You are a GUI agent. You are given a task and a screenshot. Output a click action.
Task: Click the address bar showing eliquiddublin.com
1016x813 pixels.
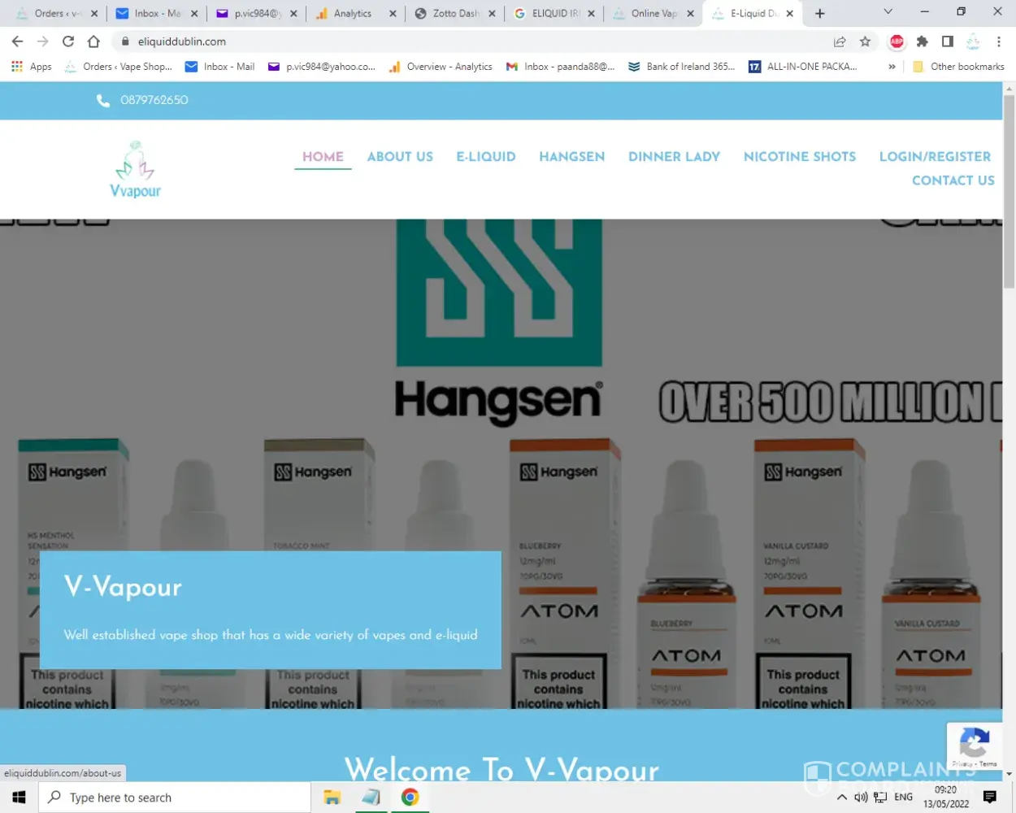click(x=471, y=41)
